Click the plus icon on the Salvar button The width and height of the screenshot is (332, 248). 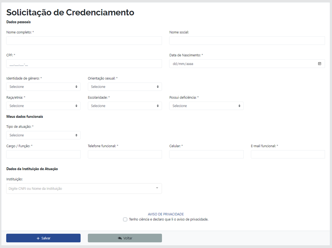(x=37, y=238)
